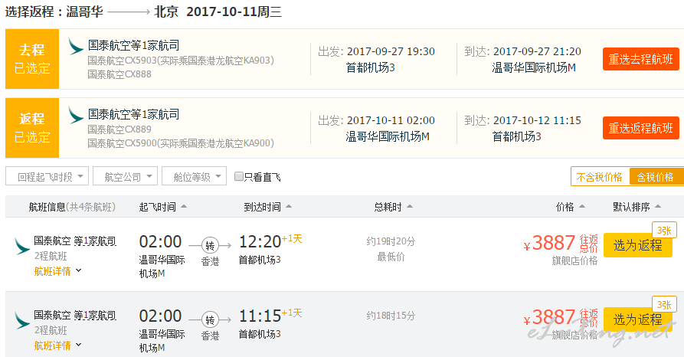Switch to 含税价格 price view

(x=656, y=177)
